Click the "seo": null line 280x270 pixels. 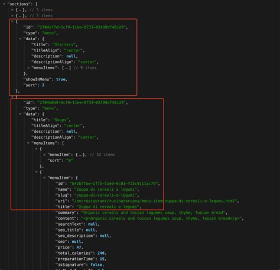click(69, 242)
